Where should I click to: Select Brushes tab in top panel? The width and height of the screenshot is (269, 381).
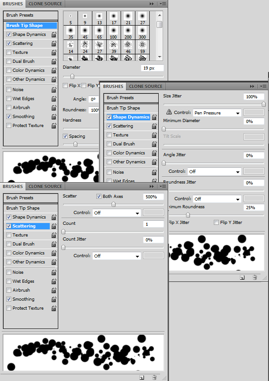(13, 4)
